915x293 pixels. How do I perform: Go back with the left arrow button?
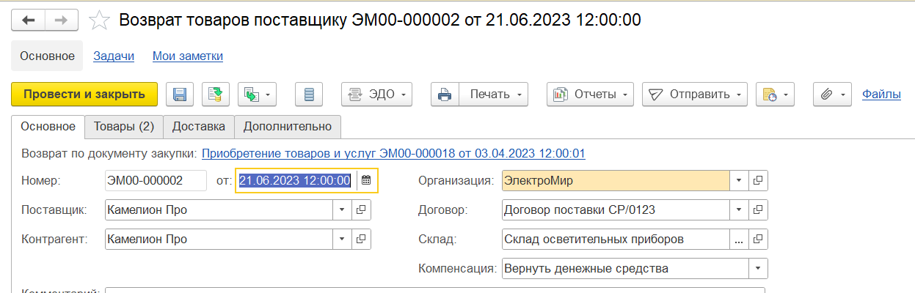click(x=29, y=21)
